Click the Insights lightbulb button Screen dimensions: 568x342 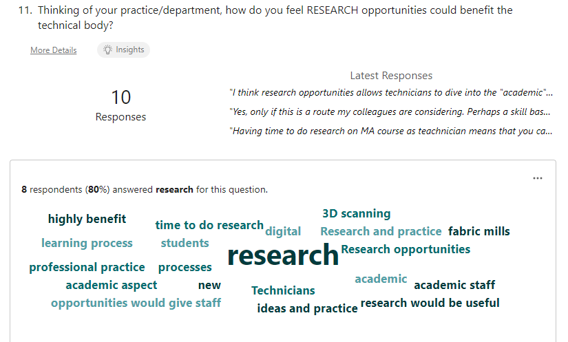[x=123, y=50]
